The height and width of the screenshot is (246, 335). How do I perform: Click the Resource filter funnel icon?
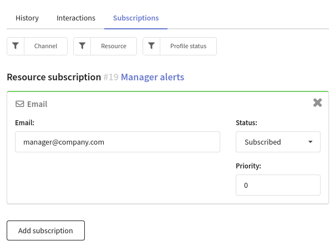point(82,46)
